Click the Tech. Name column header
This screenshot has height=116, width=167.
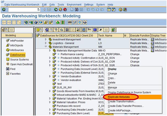pos(105,35)
